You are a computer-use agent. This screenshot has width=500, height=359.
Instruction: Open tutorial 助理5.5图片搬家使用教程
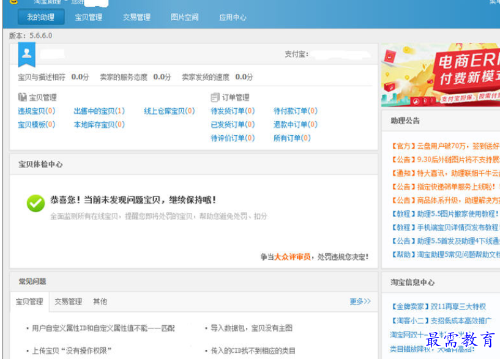(446, 213)
